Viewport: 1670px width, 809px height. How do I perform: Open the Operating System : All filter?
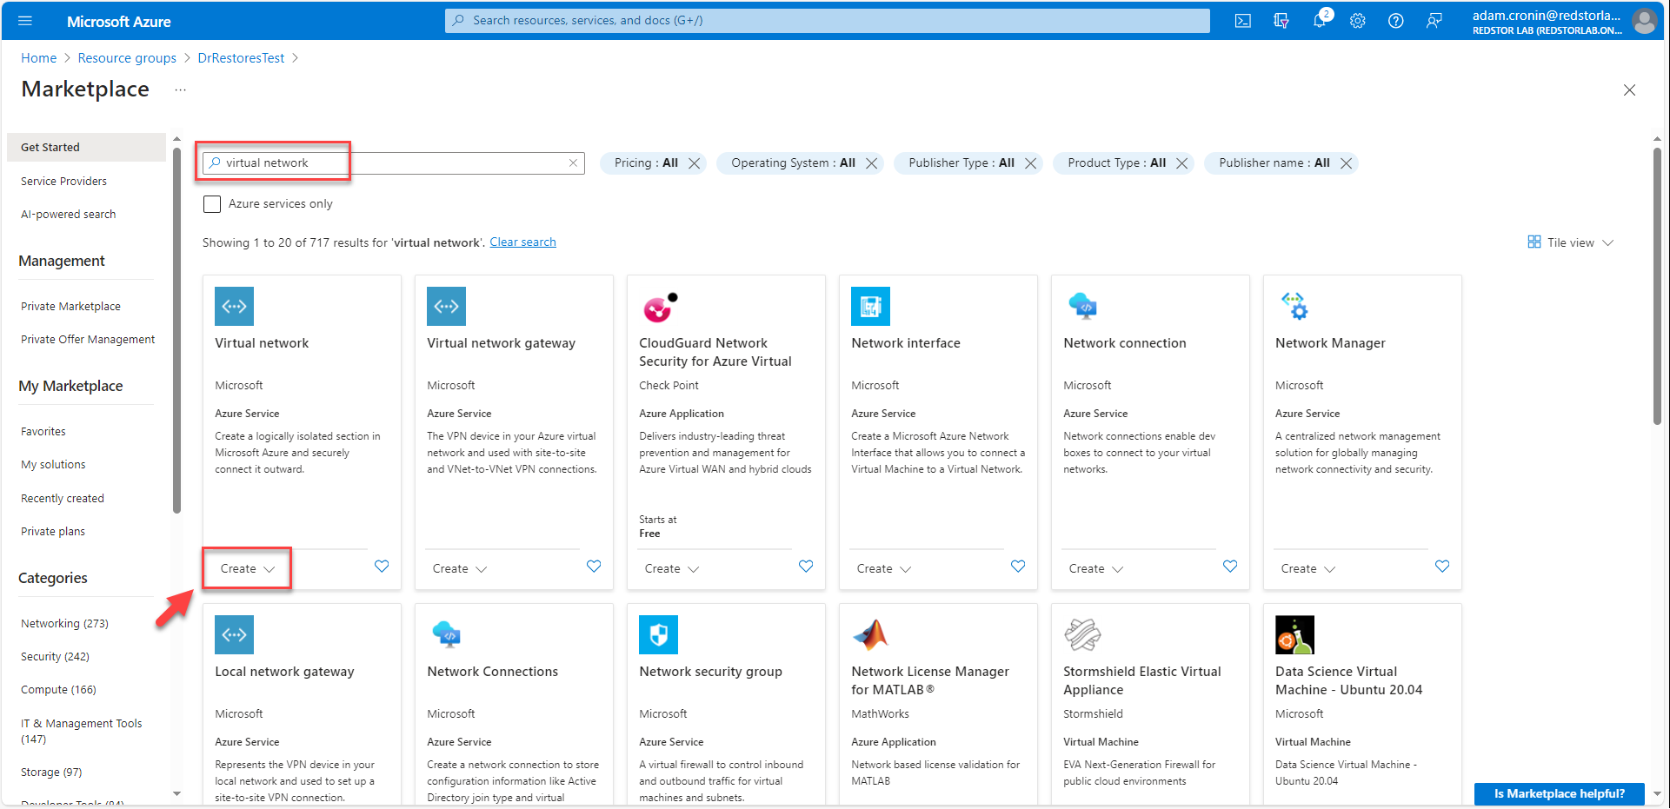793,163
